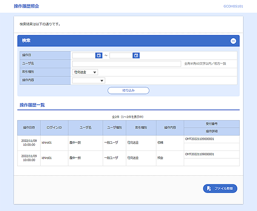This screenshot has height=211, width=257.
Task: Click the date cell of 照会 row
Action: click(29, 158)
